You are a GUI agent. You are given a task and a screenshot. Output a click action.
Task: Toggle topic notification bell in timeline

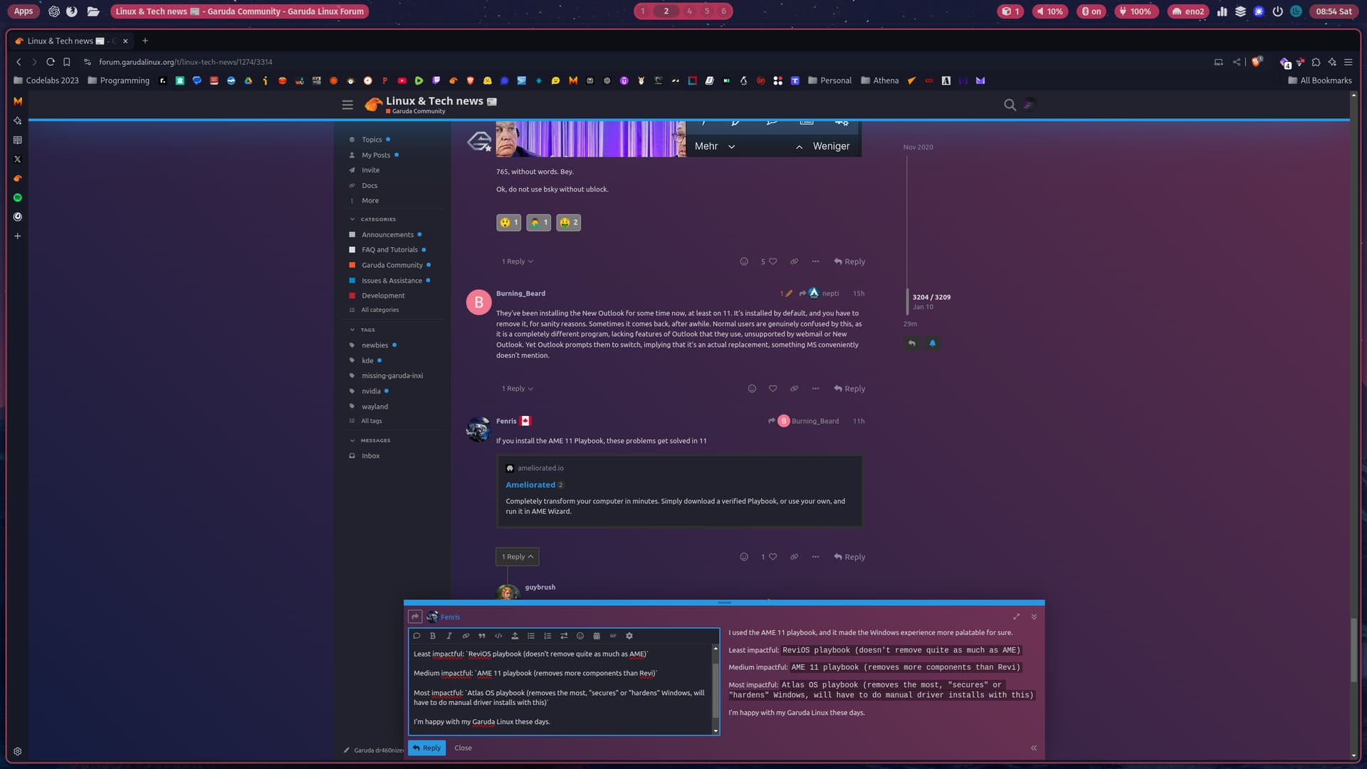(932, 343)
